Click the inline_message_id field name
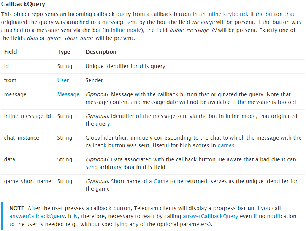 point(27,116)
